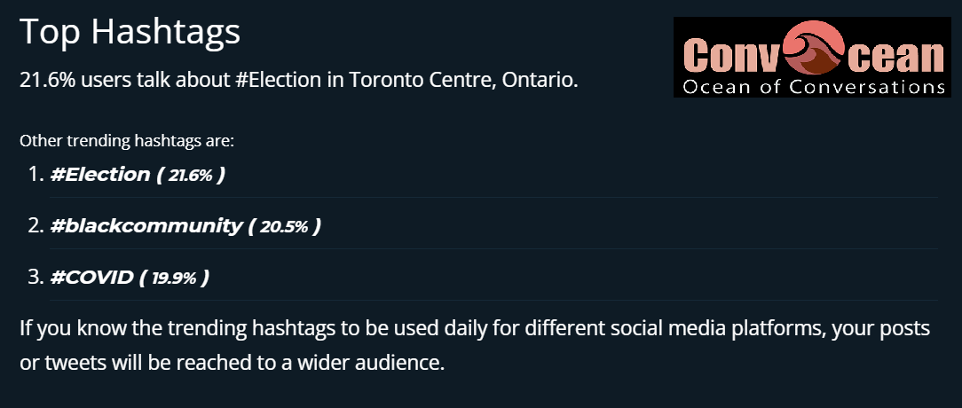
Task: Click "Toronto Centre, Ontario" in the subtitle
Action: click(x=463, y=80)
